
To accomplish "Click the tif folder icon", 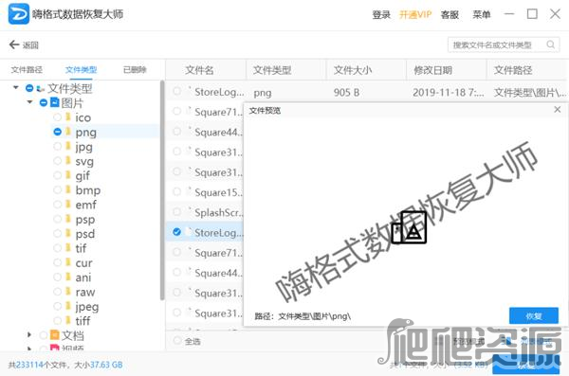I will click(67, 247).
